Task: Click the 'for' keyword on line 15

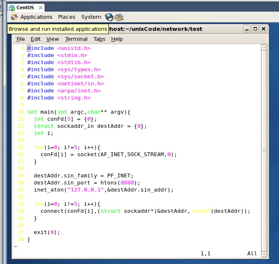Action: (39, 147)
